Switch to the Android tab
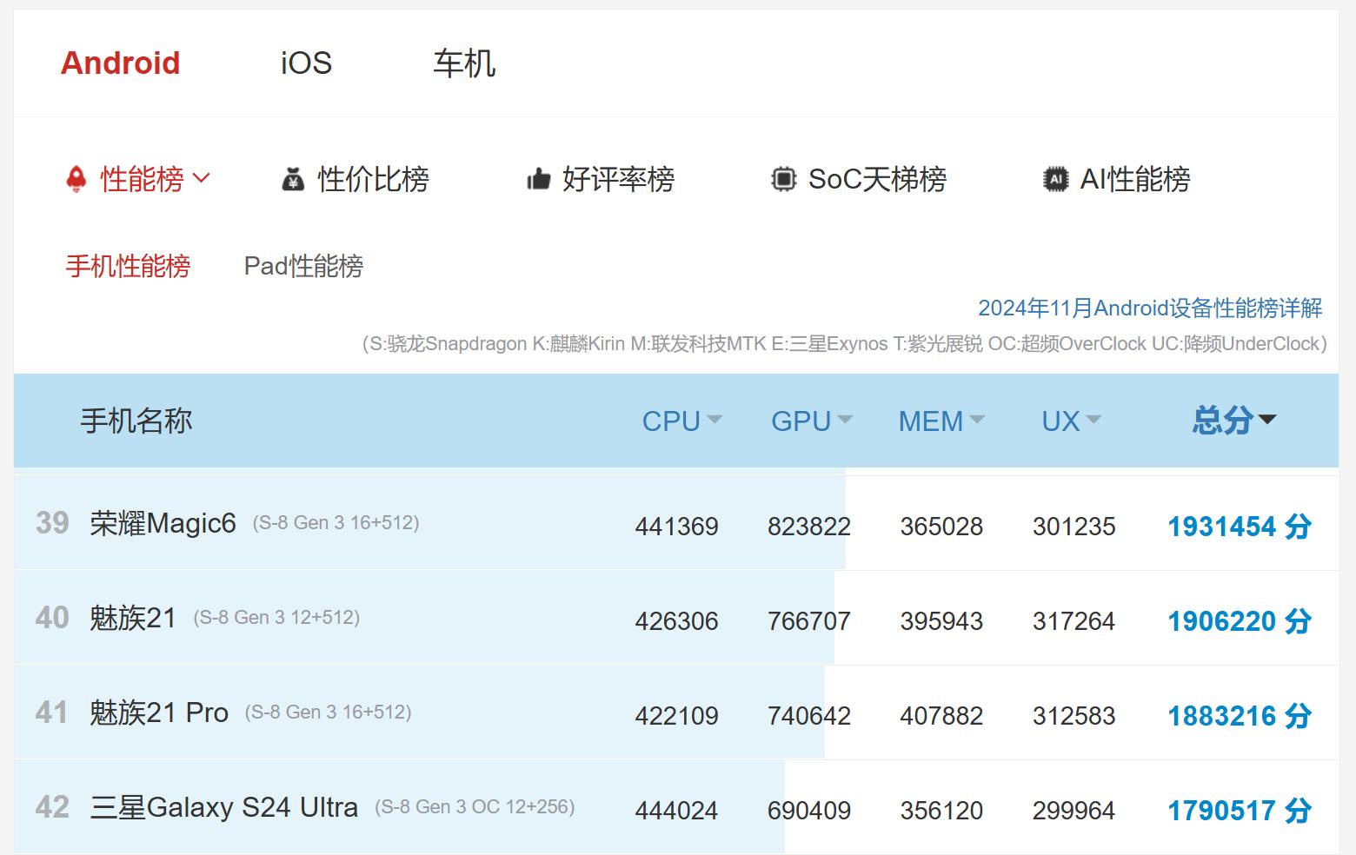This screenshot has height=855, width=1356. [x=120, y=63]
